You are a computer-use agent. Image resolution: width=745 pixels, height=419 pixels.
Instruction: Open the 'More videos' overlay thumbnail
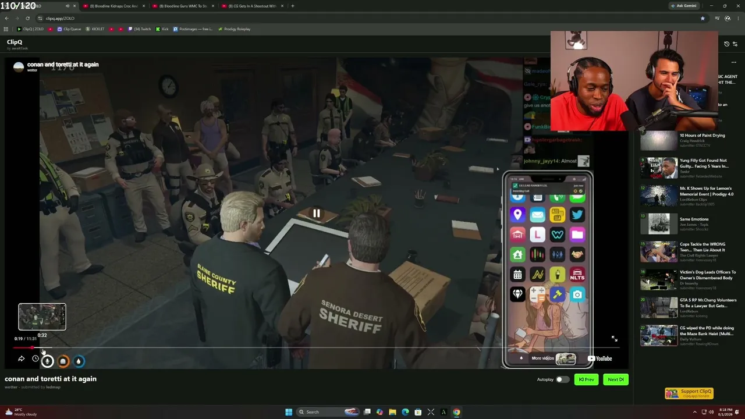coord(566,359)
